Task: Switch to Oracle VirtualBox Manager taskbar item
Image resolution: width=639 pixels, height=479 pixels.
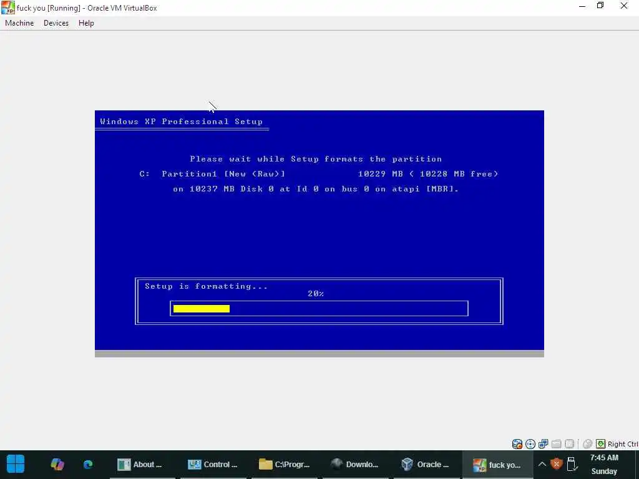Action: 426,464
